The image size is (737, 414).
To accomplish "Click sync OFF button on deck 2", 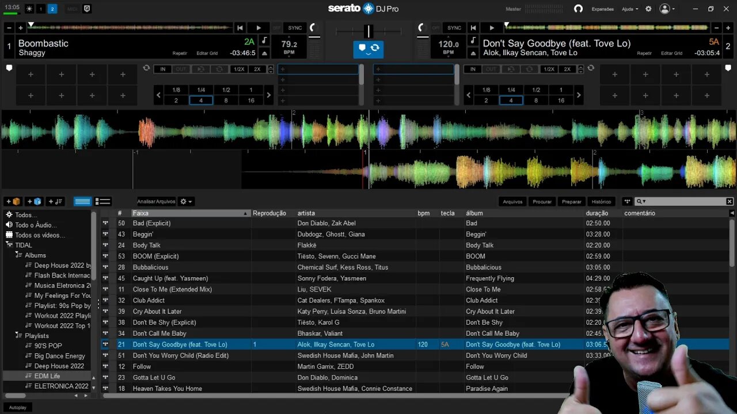I will [x=436, y=28].
